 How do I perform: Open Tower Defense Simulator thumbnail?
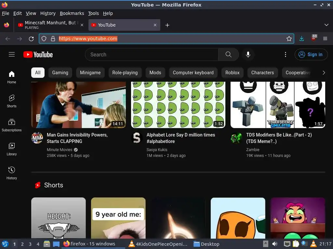coord(278,105)
